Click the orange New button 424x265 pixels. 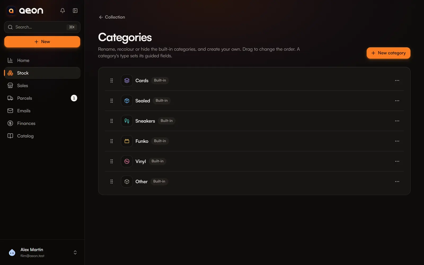pyautogui.click(x=42, y=42)
